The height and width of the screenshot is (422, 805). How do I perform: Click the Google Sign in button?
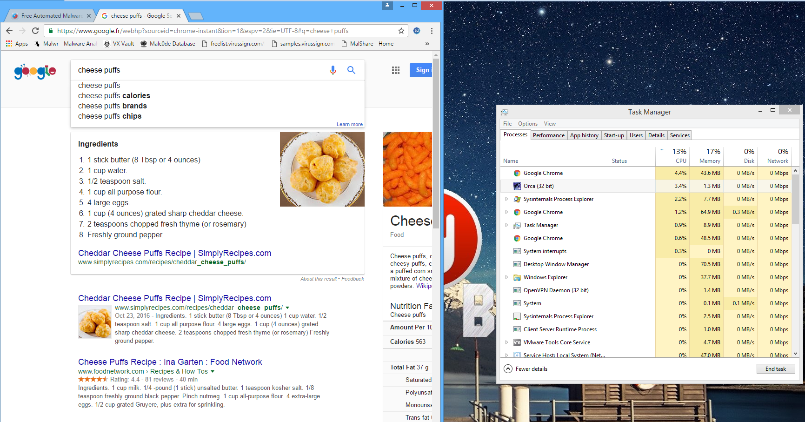(x=421, y=70)
